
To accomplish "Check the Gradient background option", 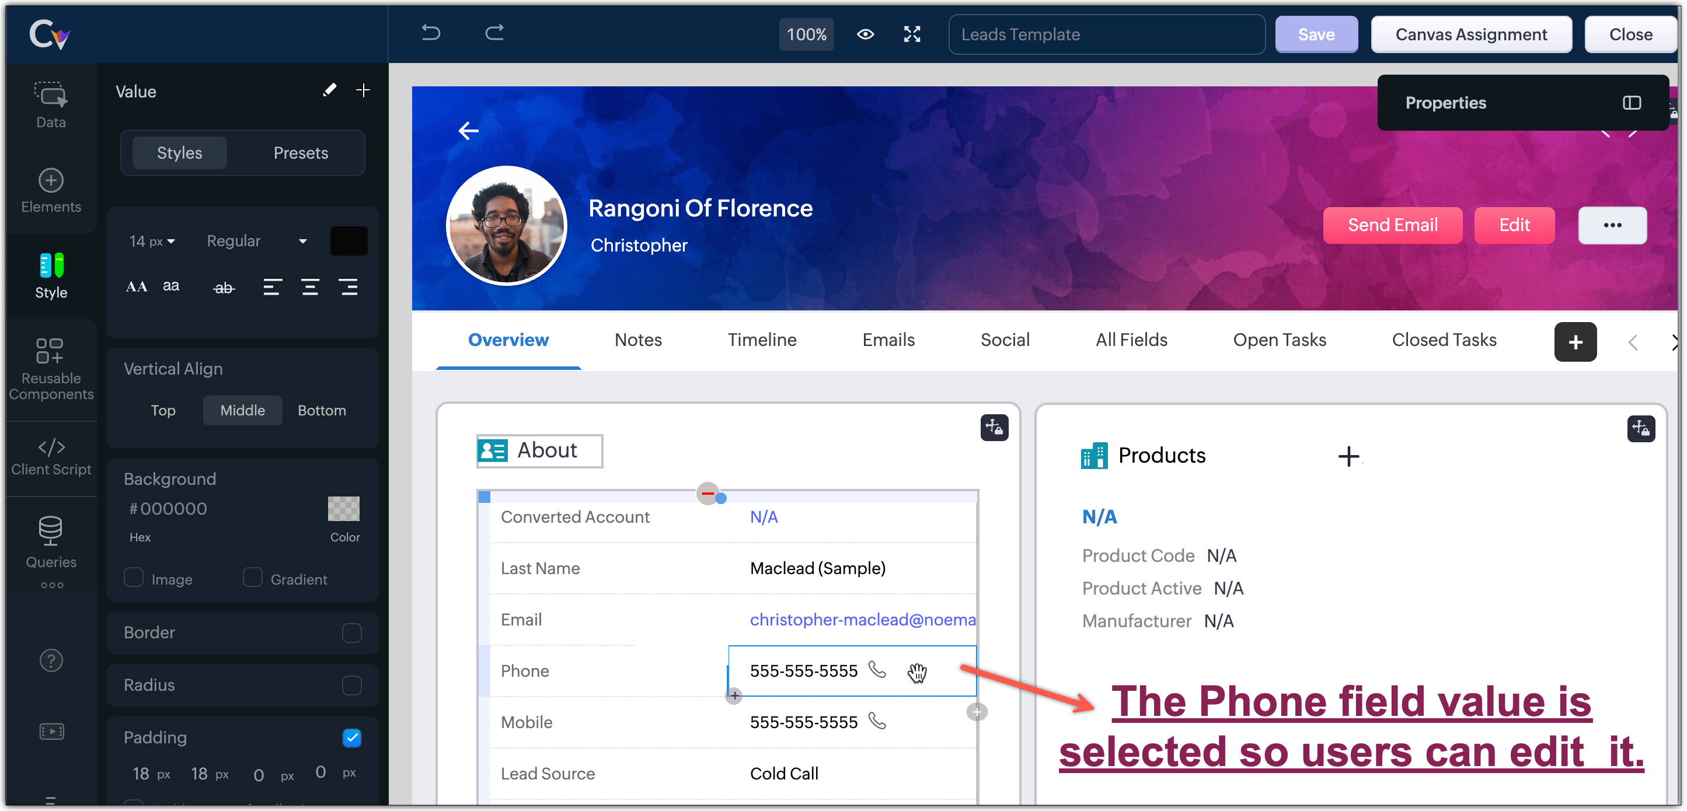I will click(x=253, y=577).
